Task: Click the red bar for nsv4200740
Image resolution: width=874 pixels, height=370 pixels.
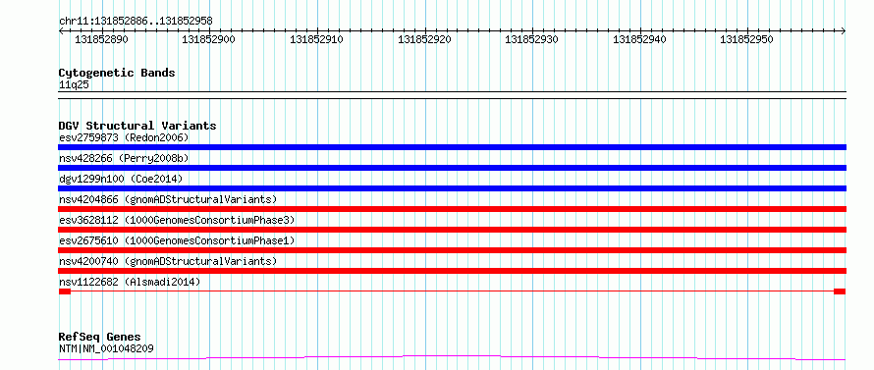Action: tap(452, 271)
